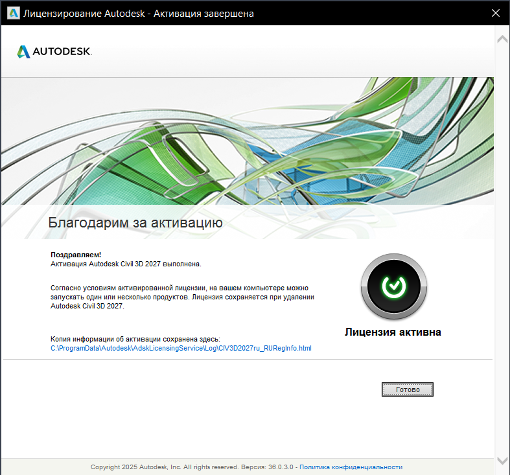
Task: Click the scrollbar up arrow
Action: point(502,40)
